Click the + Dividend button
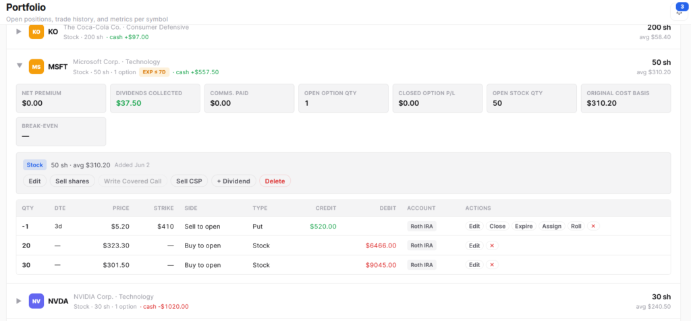 pyautogui.click(x=233, y=181)
